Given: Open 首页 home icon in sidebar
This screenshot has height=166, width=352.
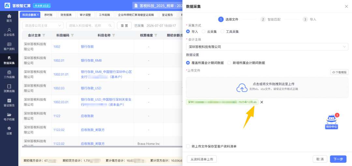Looking at the screenshot, I should (9, 16).
